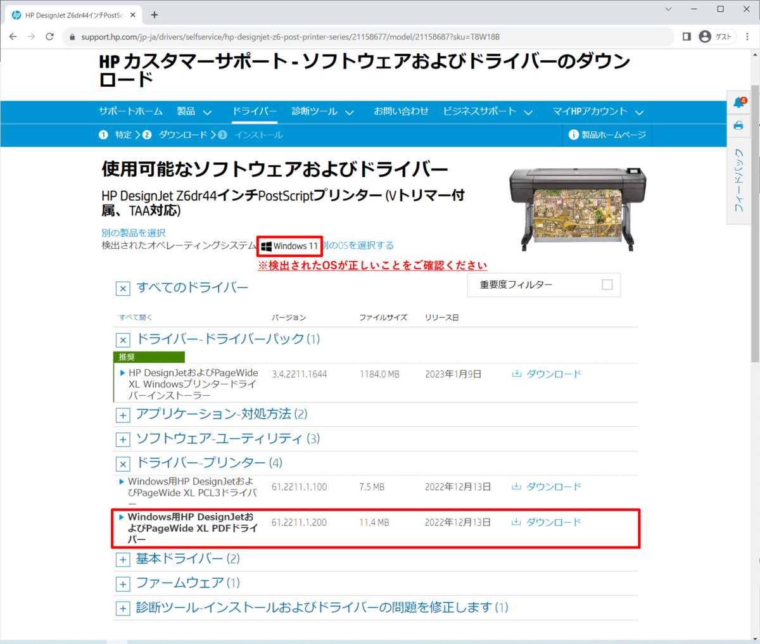
Task: Click the 別のOSを選択する link
Action: coord(358,246)
